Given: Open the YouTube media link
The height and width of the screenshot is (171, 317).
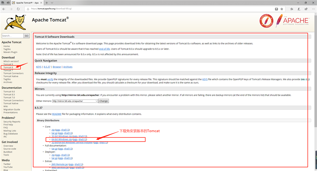Looking at the screenshot, I should [x=8, y=167].
